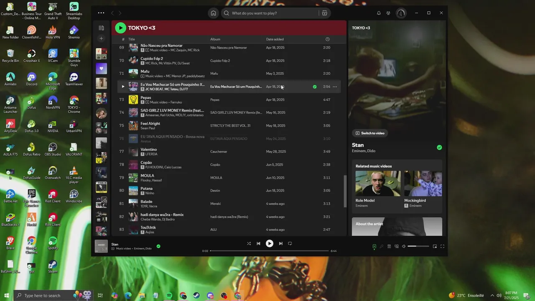Open notifications bell
This screenshot has height=301, width=535.
point(379,13)
